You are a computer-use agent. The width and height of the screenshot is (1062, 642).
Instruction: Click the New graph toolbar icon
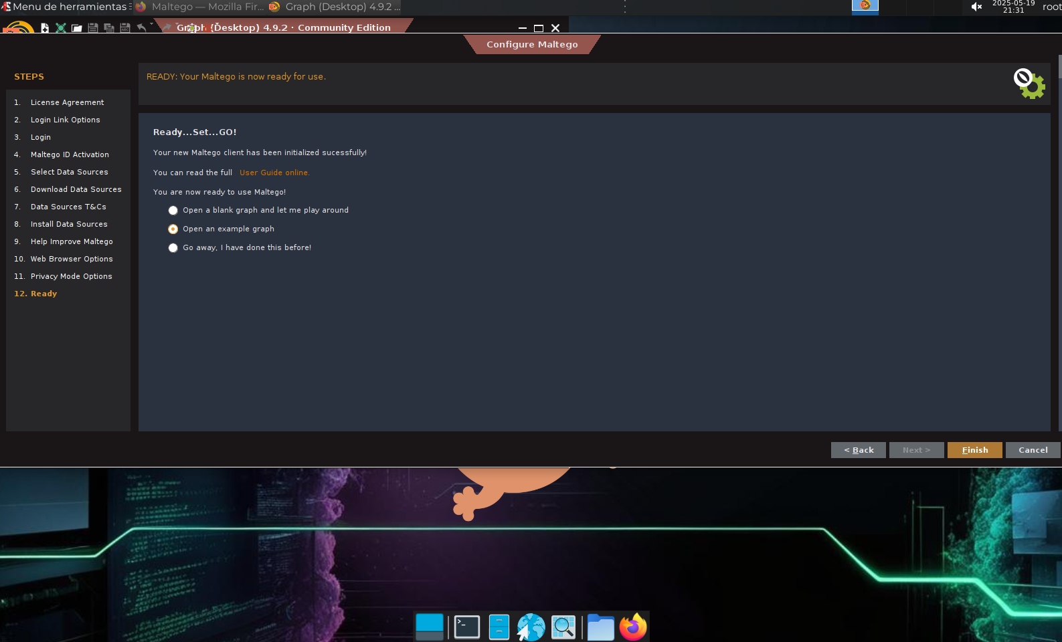(45, 28)
